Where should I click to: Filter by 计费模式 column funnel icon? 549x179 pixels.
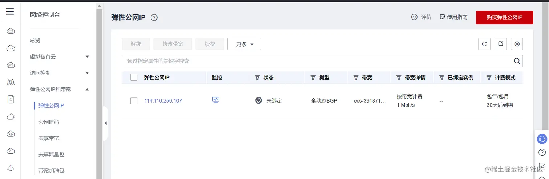coord(488,78)
